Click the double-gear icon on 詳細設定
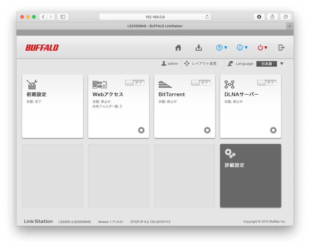The image size is (310, 248). pyautogui.click(x=230, y=153)
